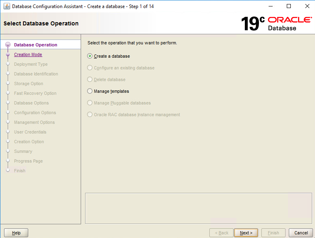
Task: Minimize the Database Configuration Assistant window
Action: 271,6
